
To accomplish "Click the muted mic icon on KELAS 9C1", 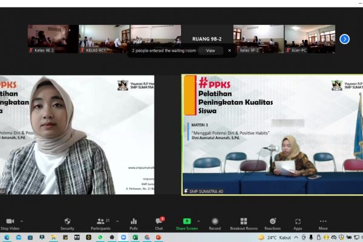I will (82, 50).
